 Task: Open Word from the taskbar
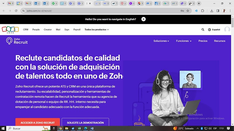(x=92, y=128)
